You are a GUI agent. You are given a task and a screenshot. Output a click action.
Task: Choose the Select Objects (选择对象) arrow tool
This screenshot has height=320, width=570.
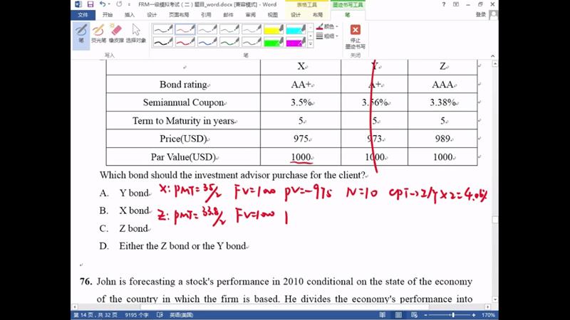pos(136,33)
